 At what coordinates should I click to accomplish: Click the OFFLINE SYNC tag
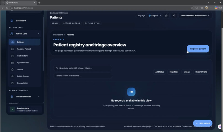[92, 23]
